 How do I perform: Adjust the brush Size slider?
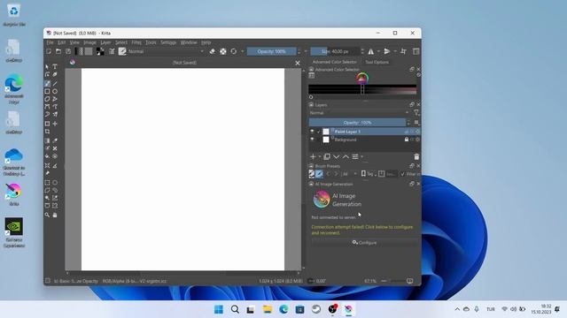[335, 51]
